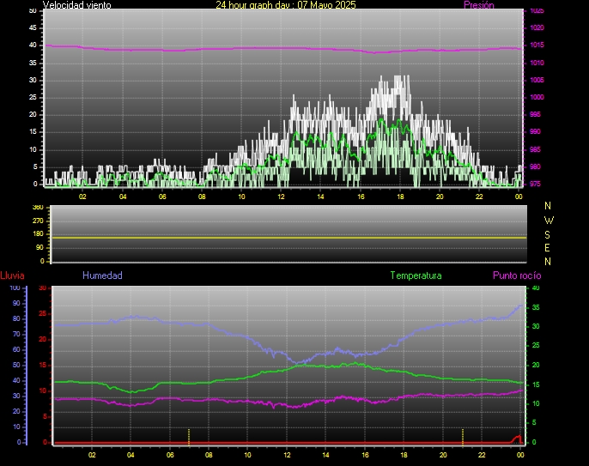The image size is (589, 466).
Task: Click the yellow dashed marker near hour 21
Action: tap(463, 436)
